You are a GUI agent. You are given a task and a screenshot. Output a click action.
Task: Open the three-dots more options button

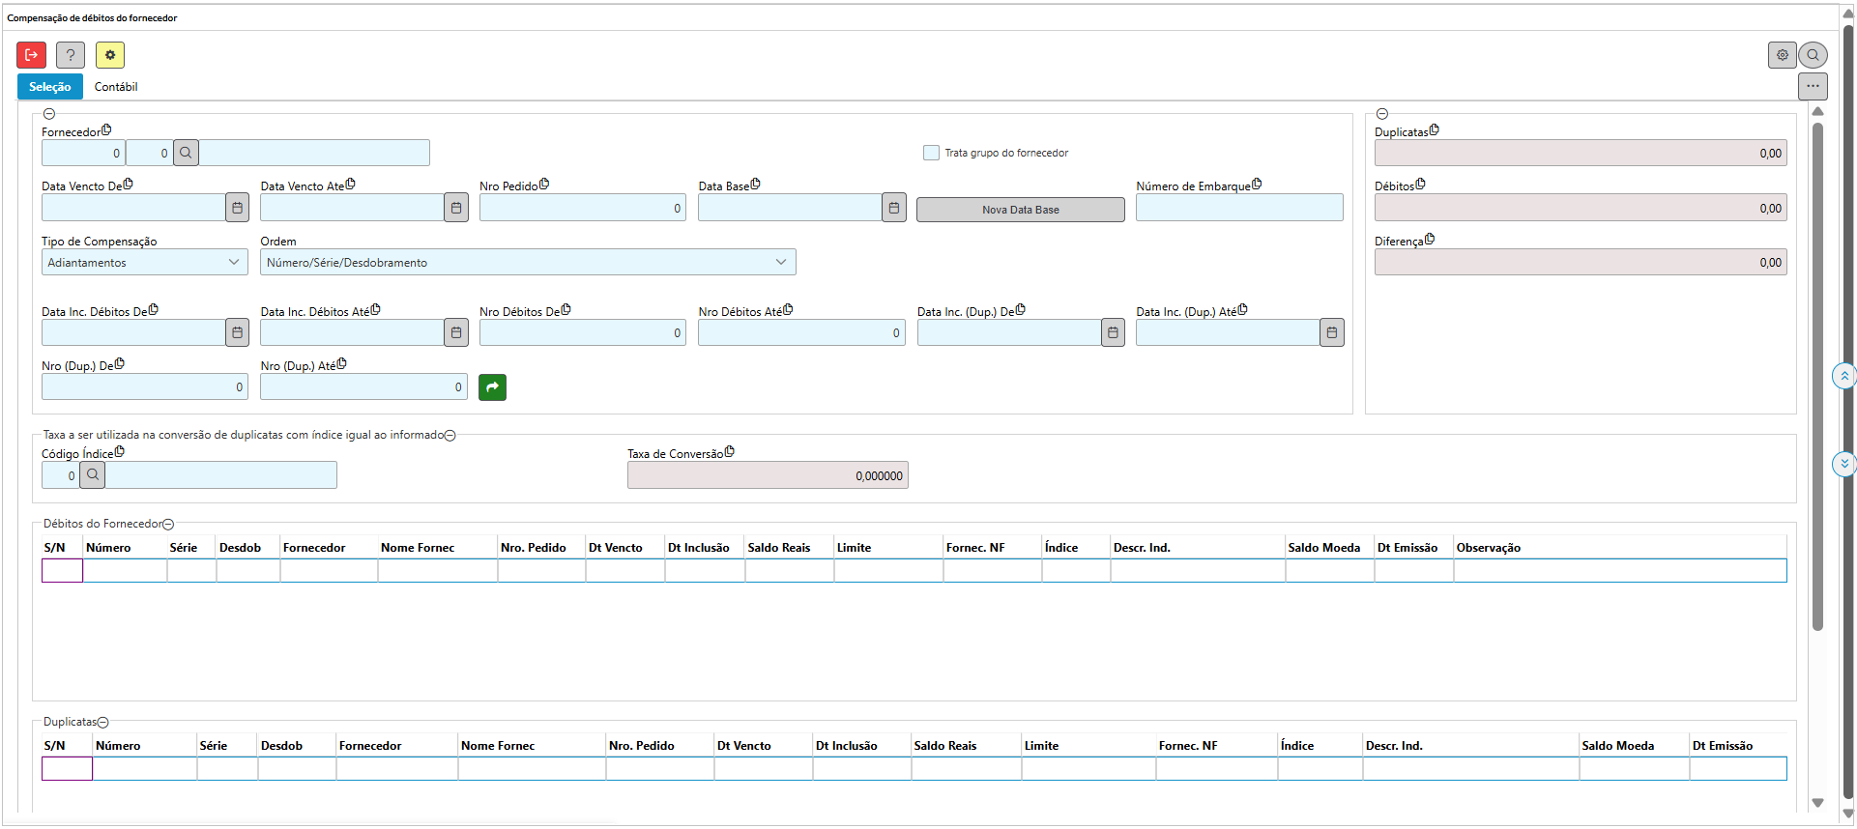(x=1813, y=86)
